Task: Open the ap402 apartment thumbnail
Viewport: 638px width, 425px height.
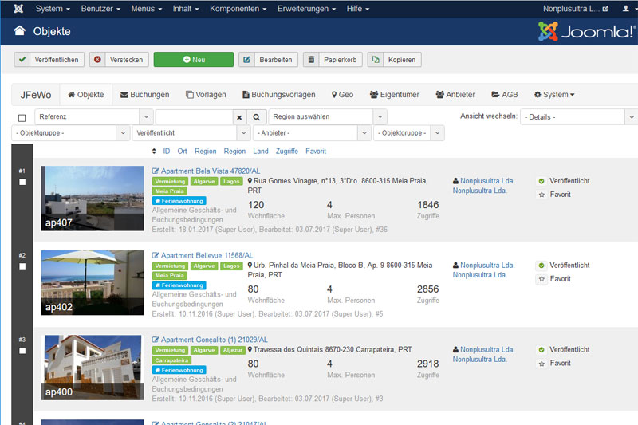Action: pos(93,282)
